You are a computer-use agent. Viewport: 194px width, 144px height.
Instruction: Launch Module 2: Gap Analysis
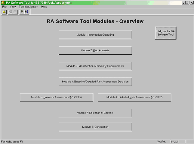click(x=95, y=50)
